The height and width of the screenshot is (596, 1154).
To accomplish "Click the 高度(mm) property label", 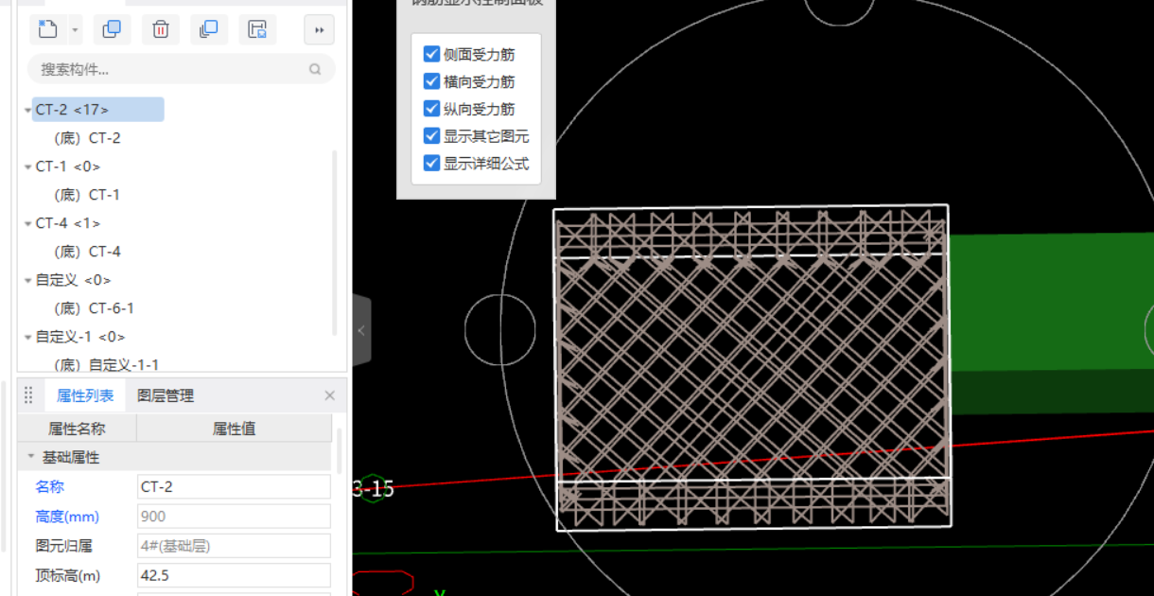I will (67, 517).
